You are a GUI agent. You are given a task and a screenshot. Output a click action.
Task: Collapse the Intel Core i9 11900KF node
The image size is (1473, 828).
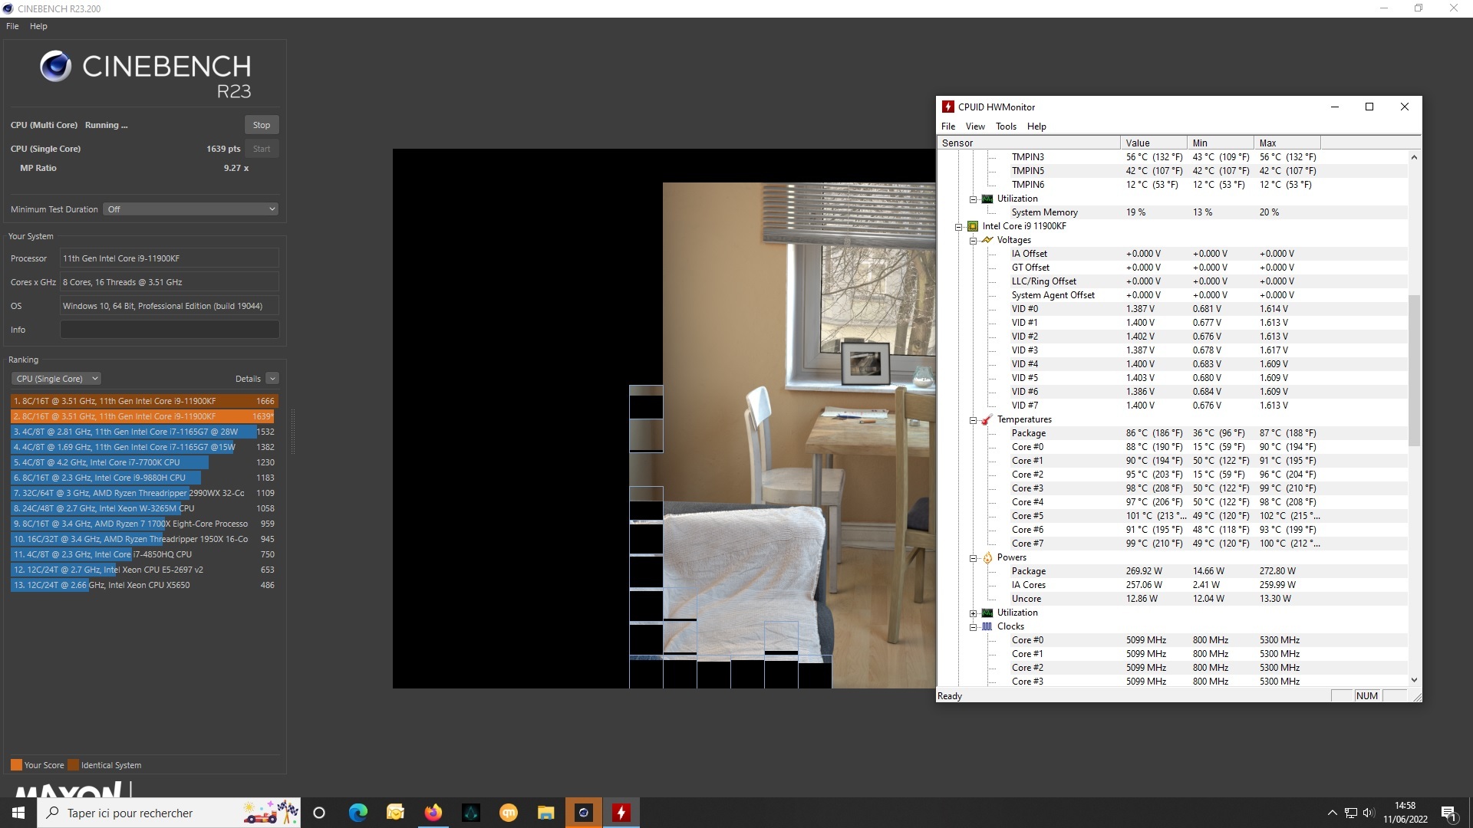[958, 226]
